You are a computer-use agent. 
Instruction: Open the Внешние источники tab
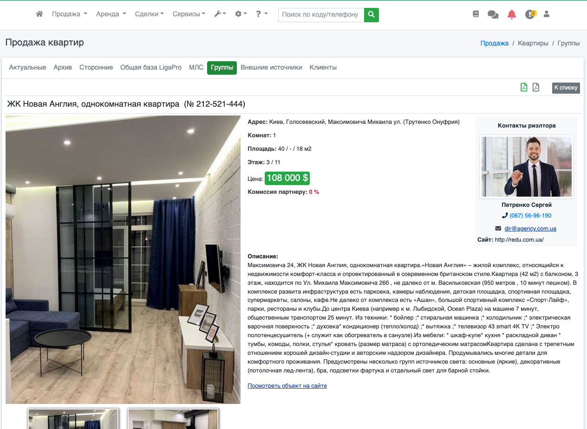point(271,68)
